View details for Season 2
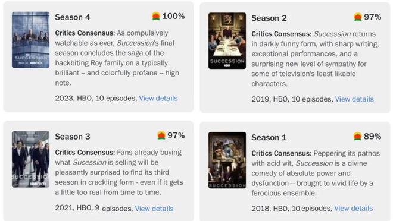The image size is (393, 221). pos(354,99)
